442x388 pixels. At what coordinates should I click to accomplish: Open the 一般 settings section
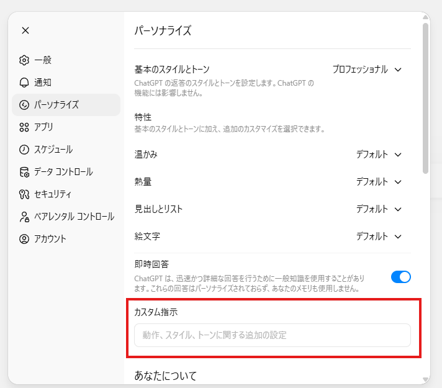[66, 60]
